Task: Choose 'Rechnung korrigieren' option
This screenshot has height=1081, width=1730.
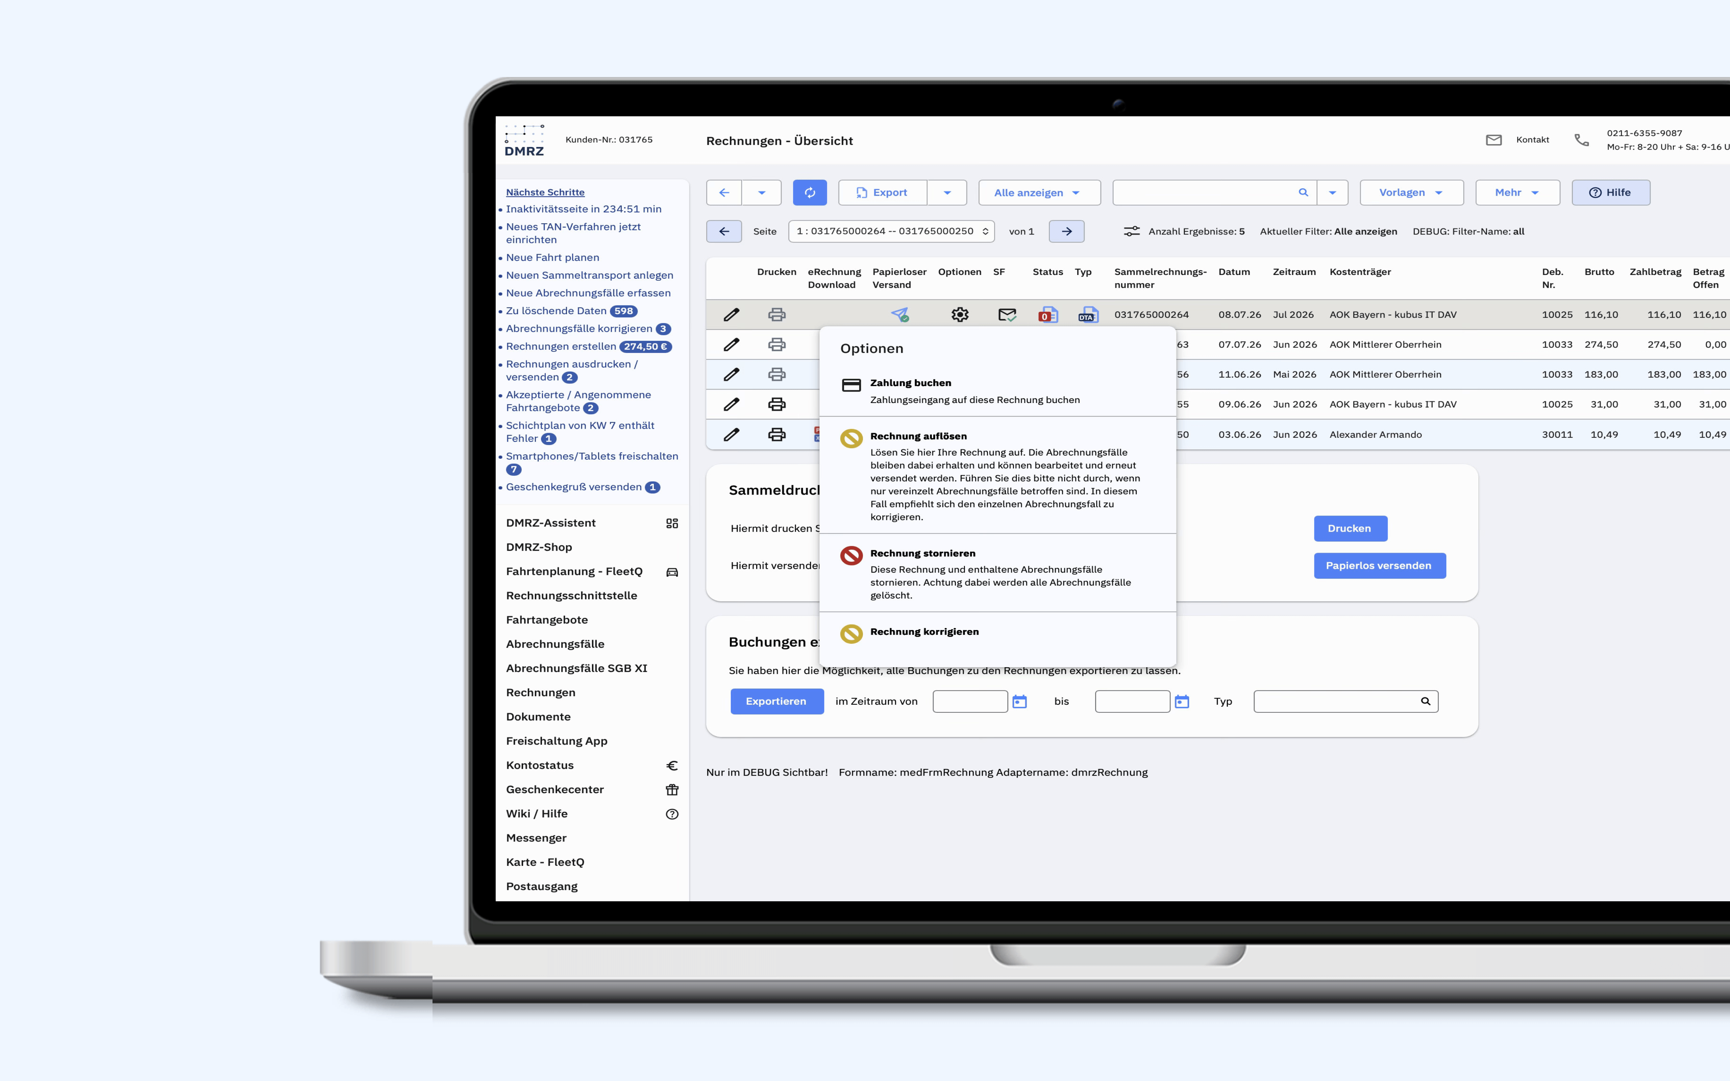Action: [996, 633]
